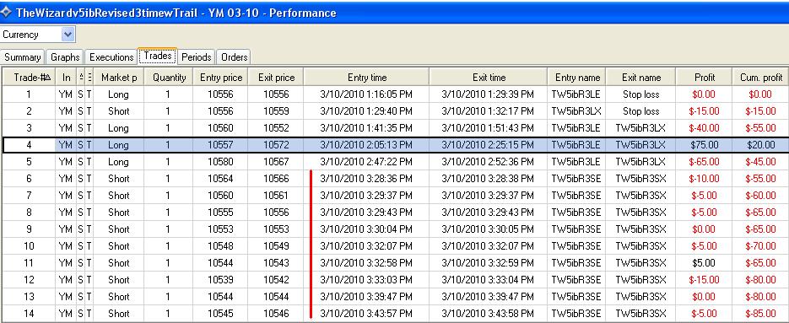Screen dimensions: 789x323
Task: Select trade number 1 row
Action: (x=396, y=94)
